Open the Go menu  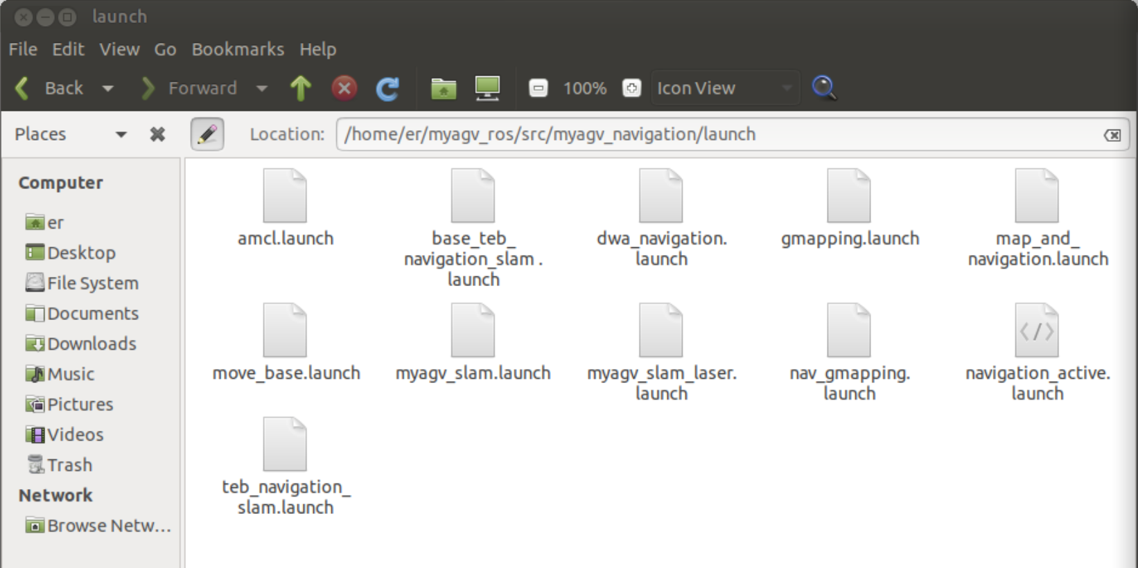(x=165, y=49)
